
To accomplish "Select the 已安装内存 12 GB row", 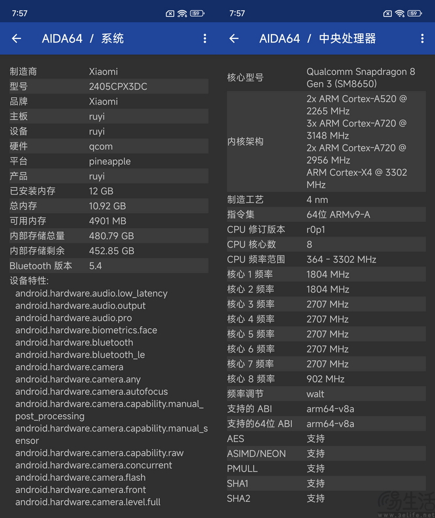I will tap(109, 191).
